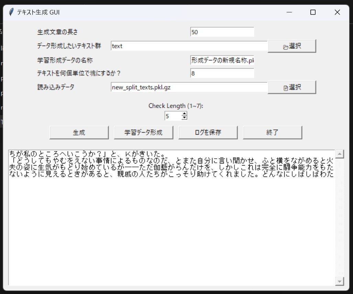This screenshot has height=294, width=353.
Task: Click the Check Length spinbox value 5
Action: click(x=173, y=116)
